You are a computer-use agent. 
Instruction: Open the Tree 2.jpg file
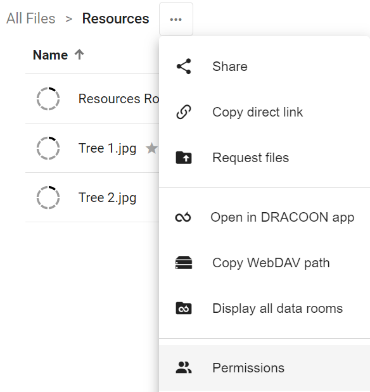pos(107,198)
